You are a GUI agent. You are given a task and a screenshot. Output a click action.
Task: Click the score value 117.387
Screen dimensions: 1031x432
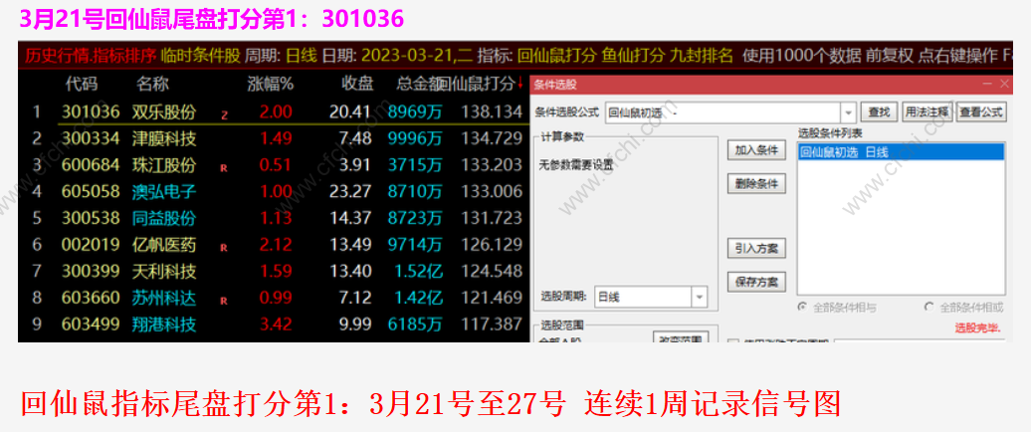pos(492,324)
